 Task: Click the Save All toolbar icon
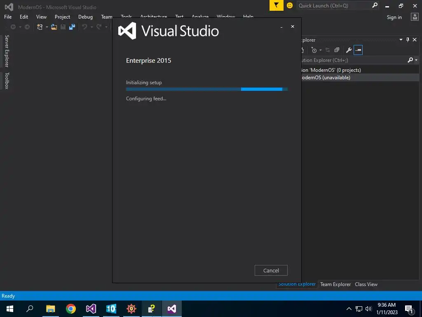[x=72, y=27]
